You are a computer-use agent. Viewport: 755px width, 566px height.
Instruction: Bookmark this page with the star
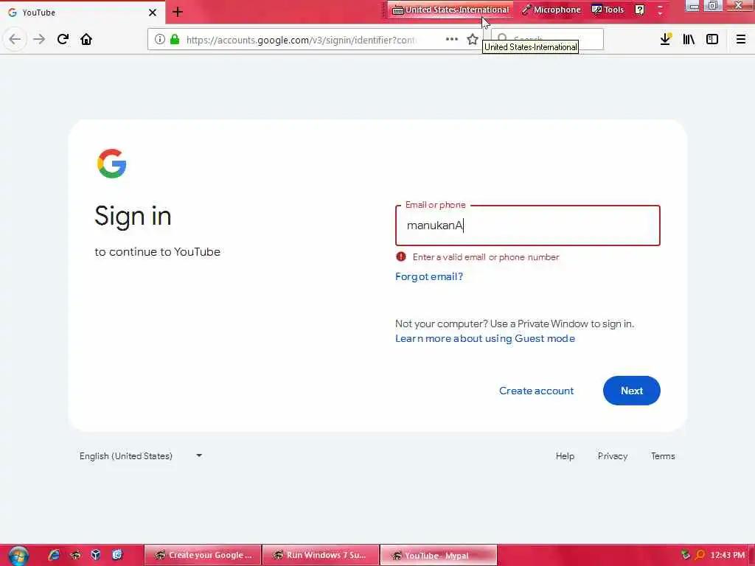pos(473,39)
